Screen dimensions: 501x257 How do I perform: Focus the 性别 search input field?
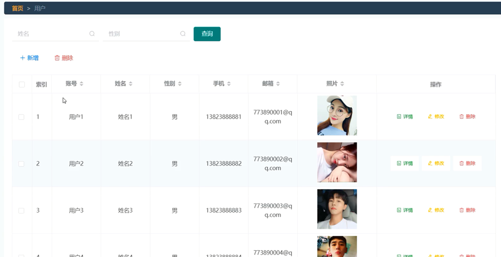click(146, 33)
